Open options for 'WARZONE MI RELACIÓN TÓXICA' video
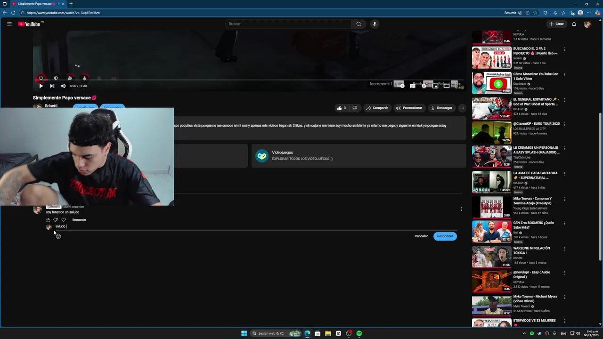 (x=565, y=249)
